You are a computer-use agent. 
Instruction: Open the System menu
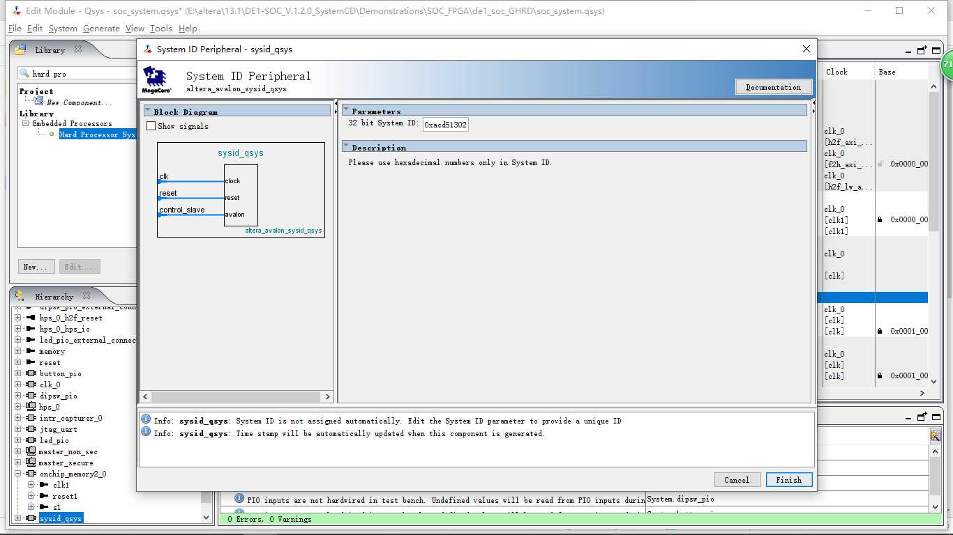coord(63,29)
